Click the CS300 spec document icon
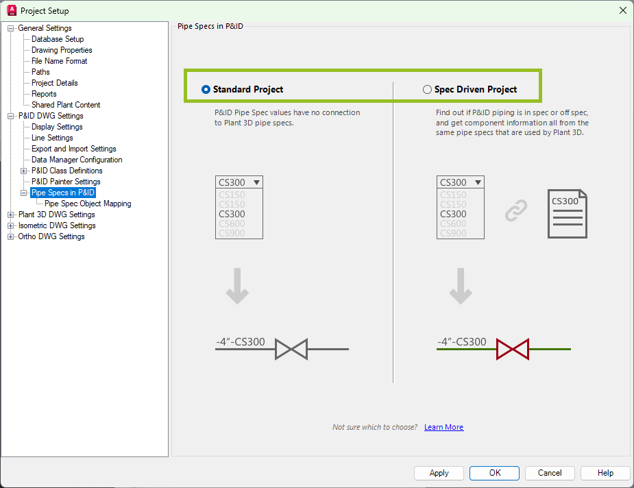The width and height of the screenshot is (634, 488). point(567,214)
